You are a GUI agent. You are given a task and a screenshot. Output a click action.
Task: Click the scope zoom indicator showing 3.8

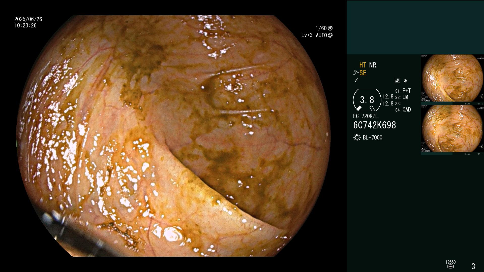(367, 100)
